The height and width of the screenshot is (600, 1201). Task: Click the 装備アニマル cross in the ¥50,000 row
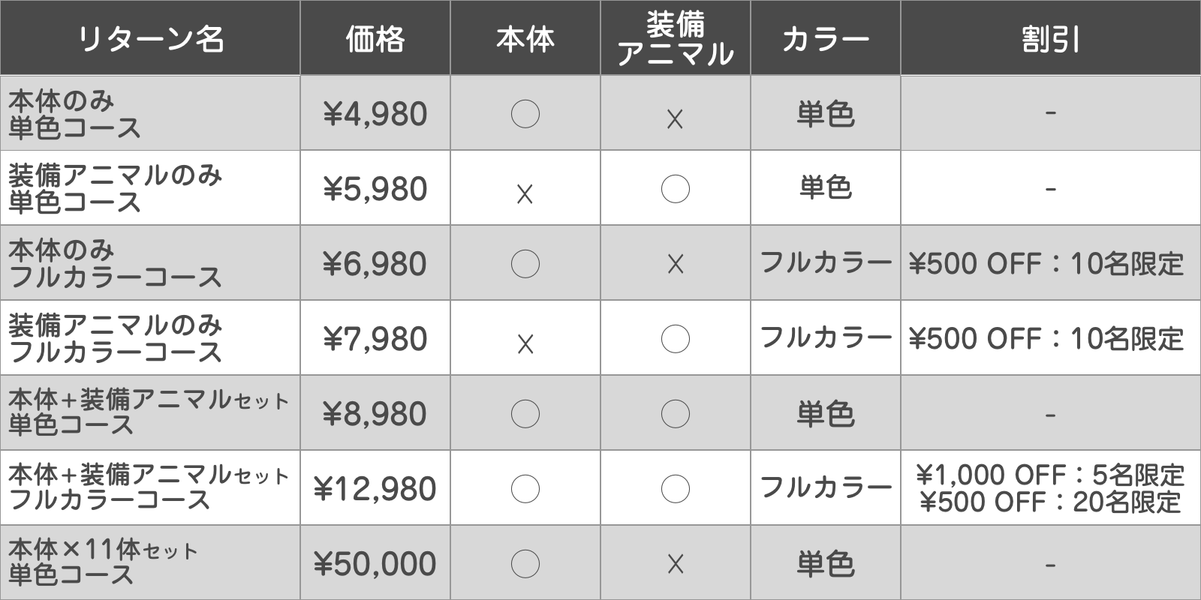click(x=675, y=564)
